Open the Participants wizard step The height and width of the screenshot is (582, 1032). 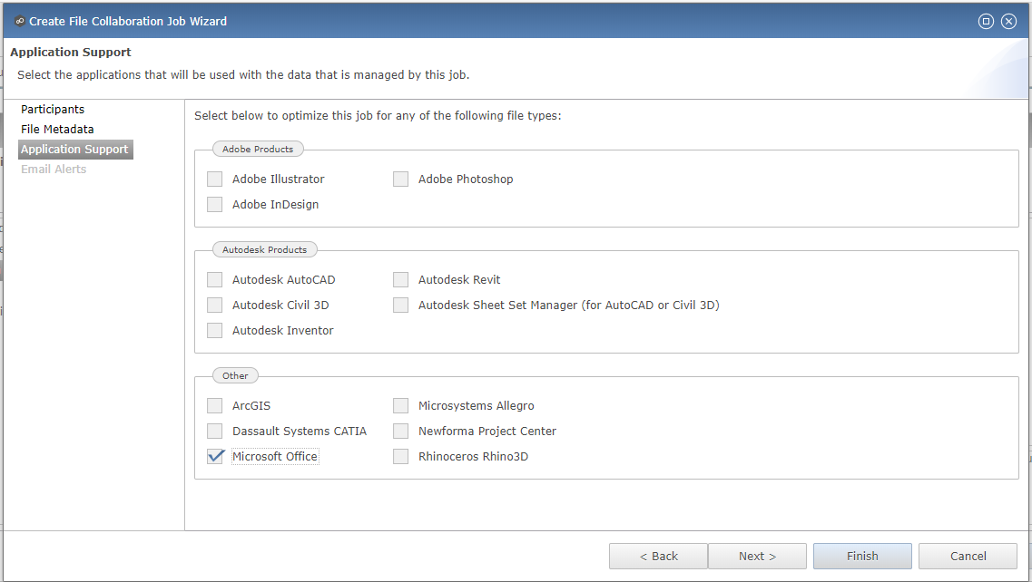click(x=53, y=109)
